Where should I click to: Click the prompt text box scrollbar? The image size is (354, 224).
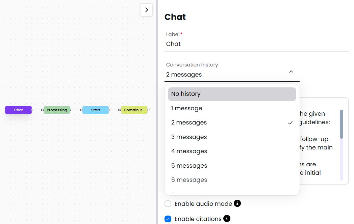tap(342, 124)
